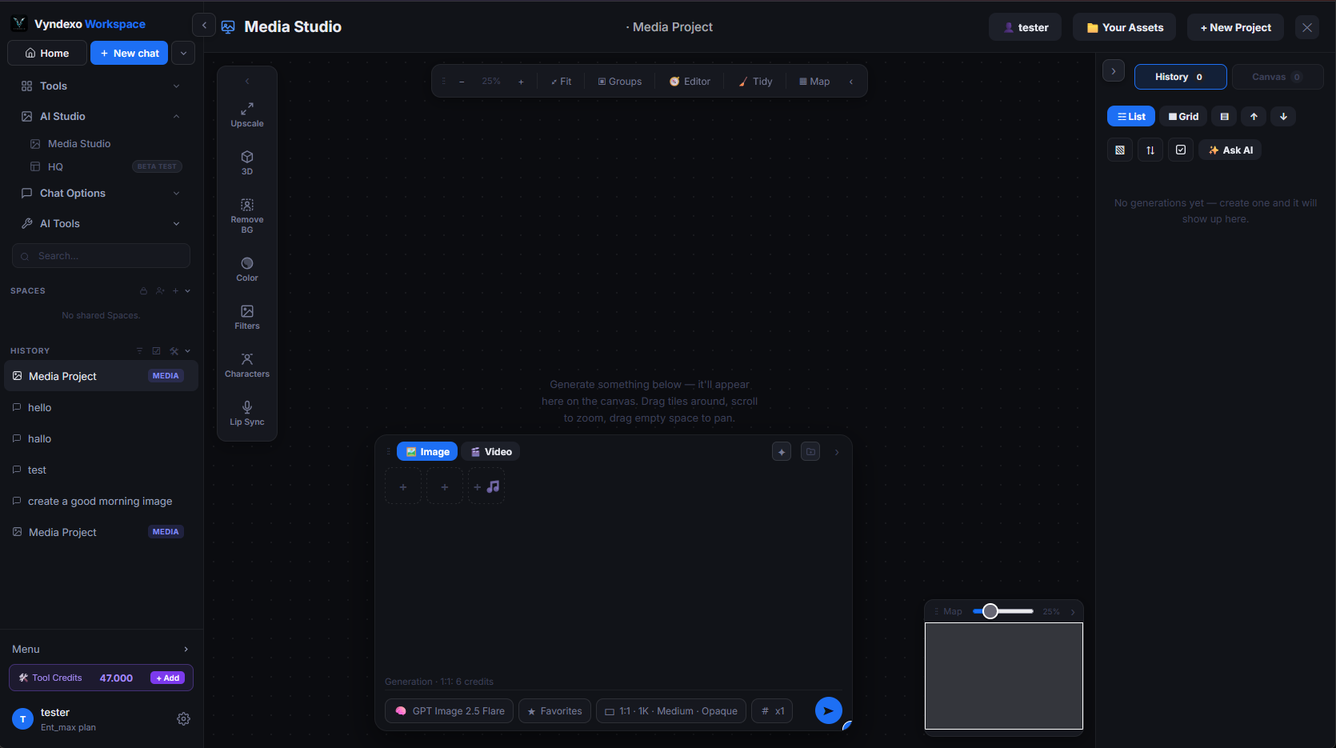Click the zoom out minus on canvas toolbar
Image resolution: width=1336 pixels, height=748 pixels.
pyautogui.click(x=462, y=82)
